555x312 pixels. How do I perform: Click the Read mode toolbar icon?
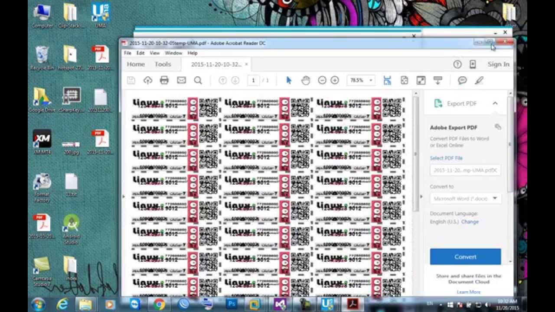coord(438,80)
